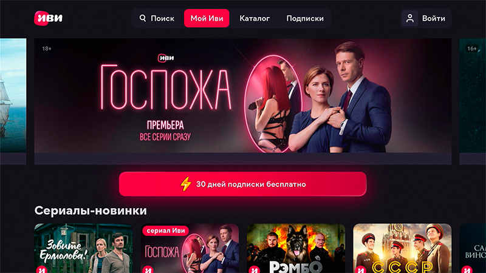Click the 18+ age rating badge
Viewport: 486px width, 273px height.
click(x=47, y=49)
